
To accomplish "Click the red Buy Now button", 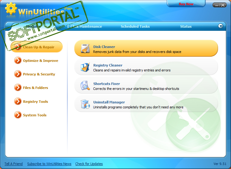I will point(186,4).
